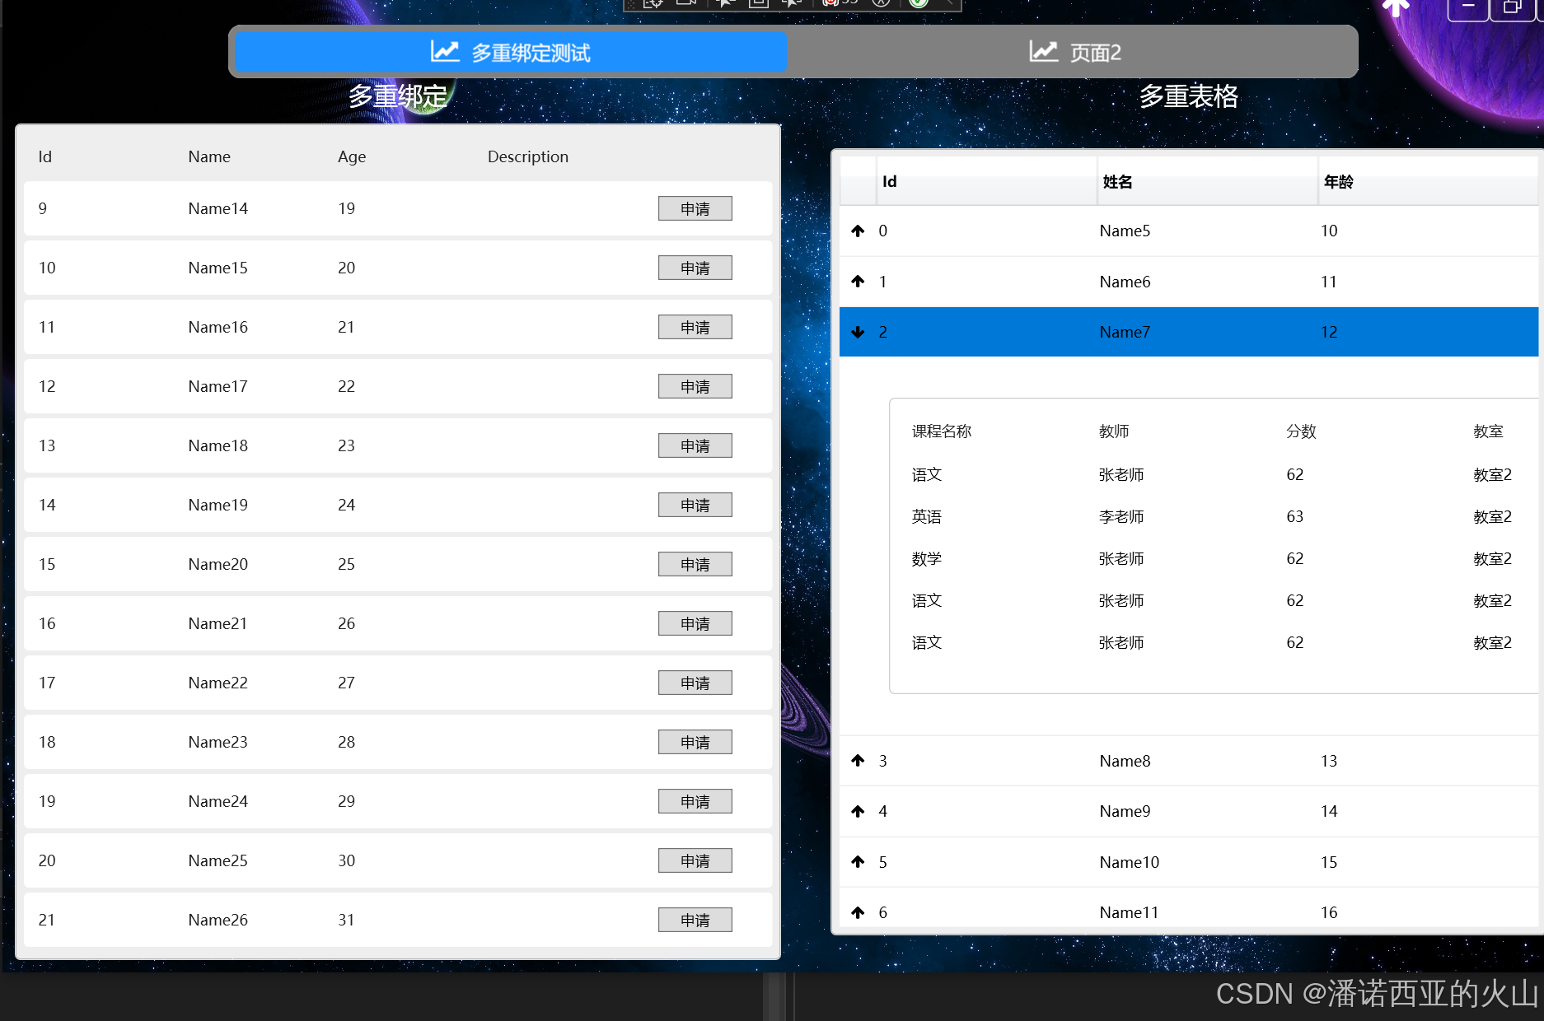Click the left table Age column header
1544x1021 pixels.
(352, 156)
